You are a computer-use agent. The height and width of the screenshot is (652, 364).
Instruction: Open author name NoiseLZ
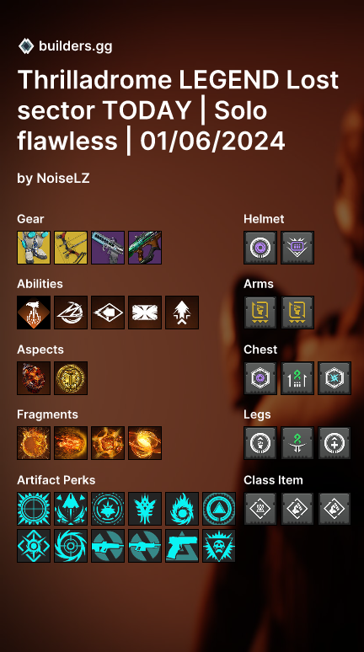(x=63, y=179)
